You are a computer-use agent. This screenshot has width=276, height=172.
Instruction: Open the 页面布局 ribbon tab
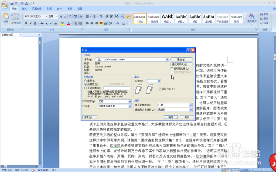(37, 9)
